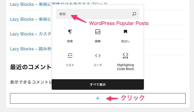Select the image (画像) block icon
This screenshot has height=112, width=194.
(98, 32)
